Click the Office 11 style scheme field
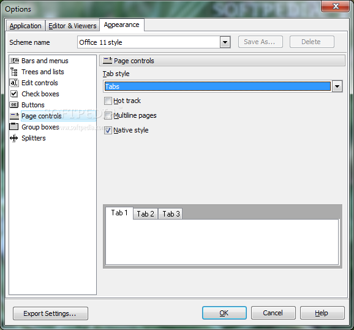The width and height of the screenshot is (354, 330). [149, 42]
